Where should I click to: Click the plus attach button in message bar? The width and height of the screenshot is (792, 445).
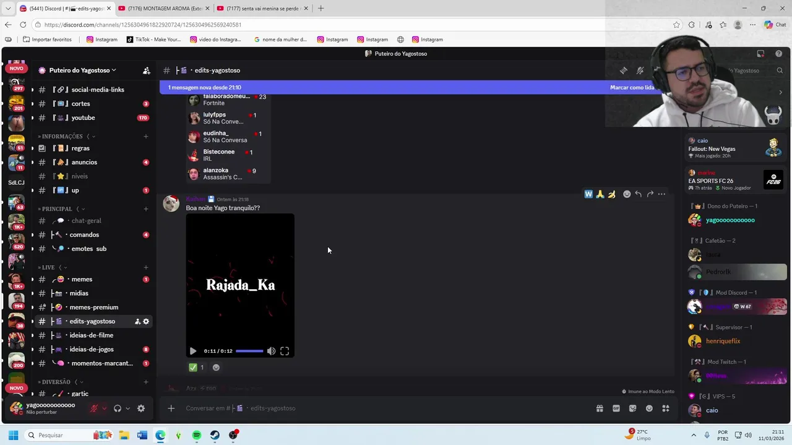[171, 408]
